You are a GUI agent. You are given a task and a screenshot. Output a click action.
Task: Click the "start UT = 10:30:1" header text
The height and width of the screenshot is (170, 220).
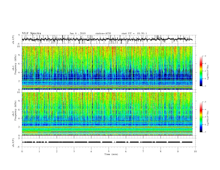pos(134,33)
